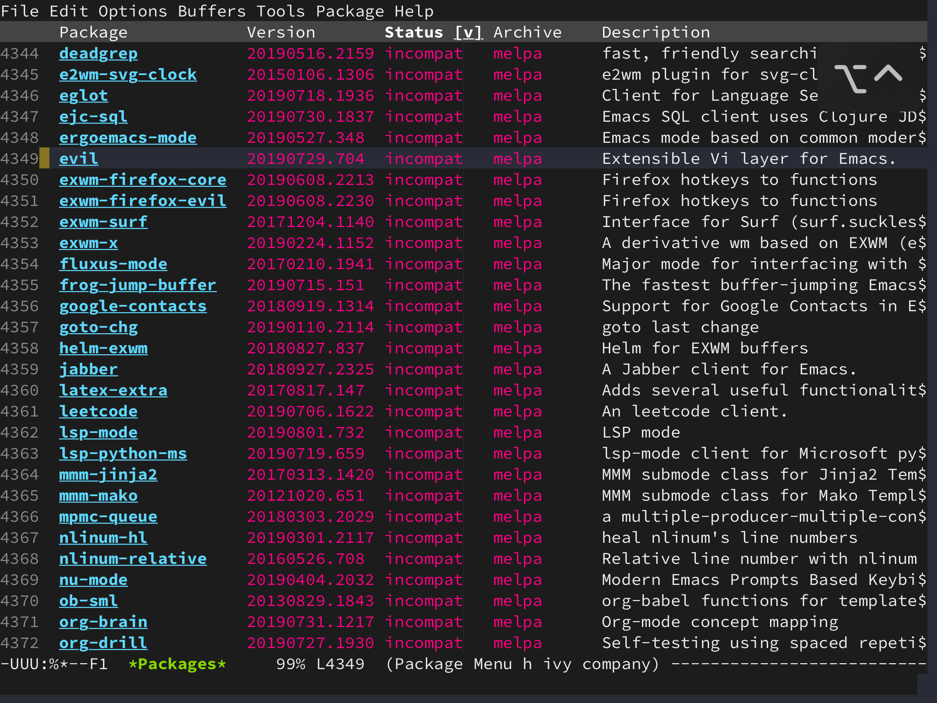Image resolution: width=937 pixels, height=703 pixels.
Task: Open the eglot package details link
Action: point(83,95)
